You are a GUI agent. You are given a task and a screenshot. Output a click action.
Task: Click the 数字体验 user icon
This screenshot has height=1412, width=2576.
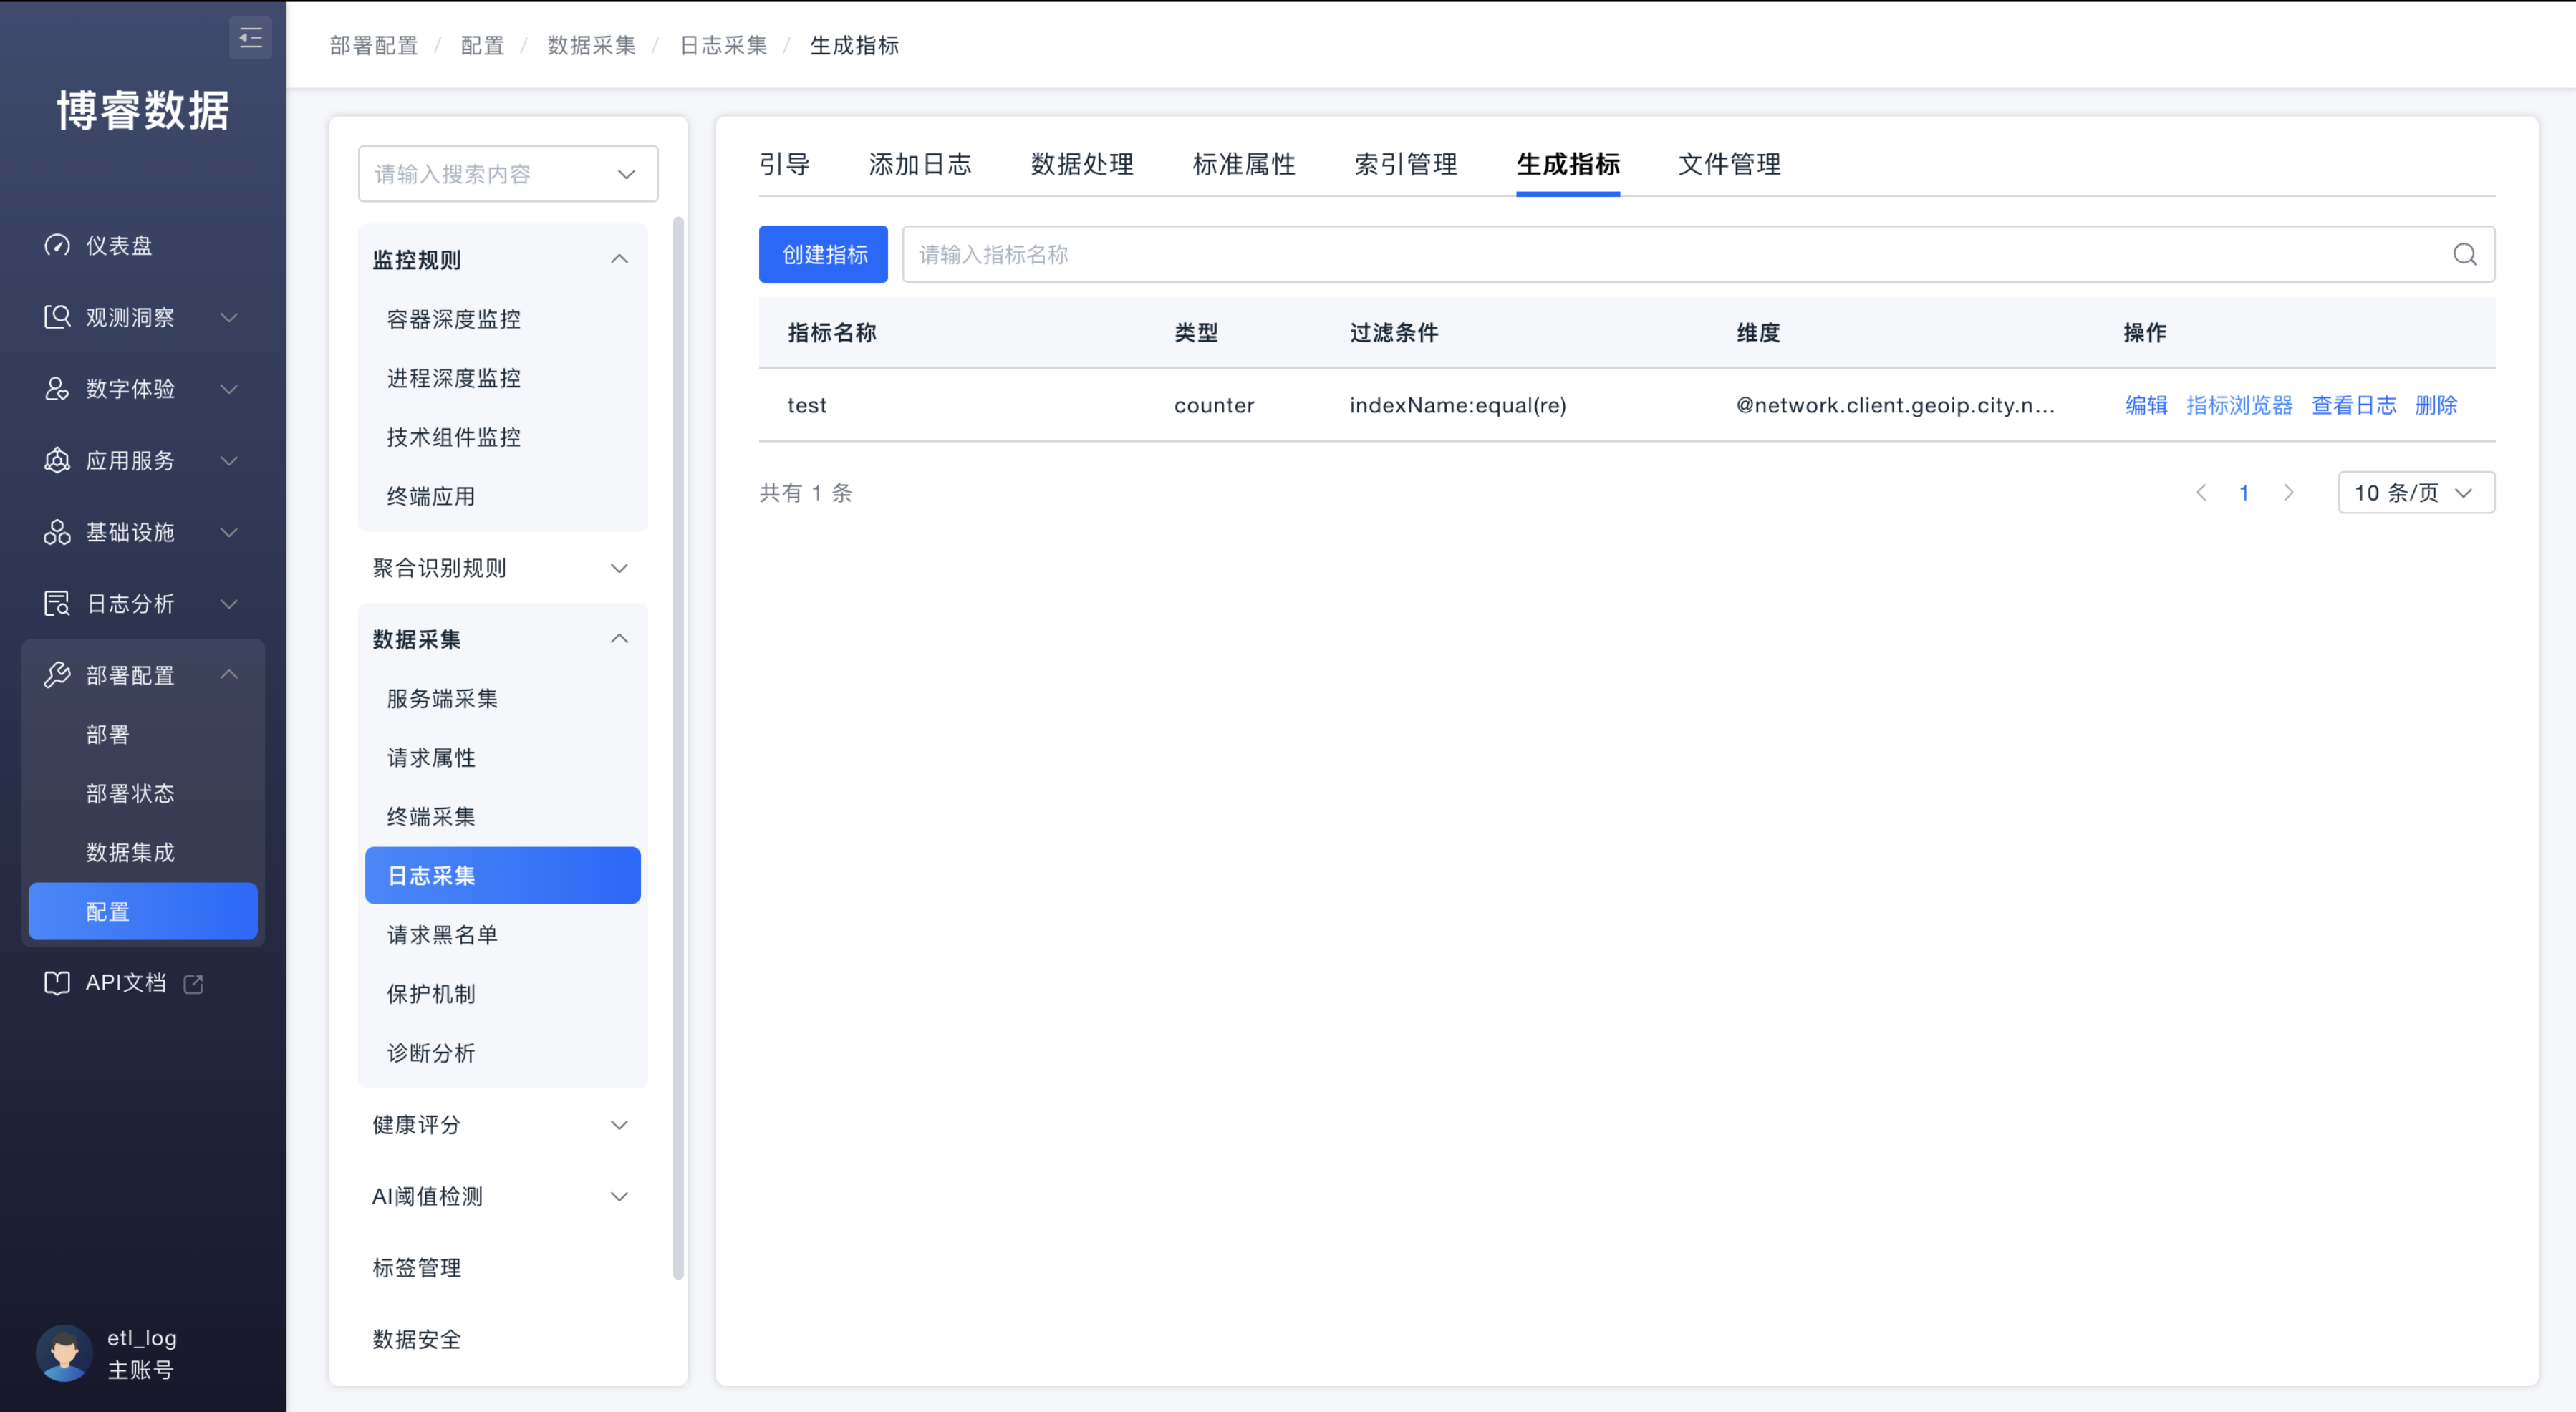coord(57,388)
